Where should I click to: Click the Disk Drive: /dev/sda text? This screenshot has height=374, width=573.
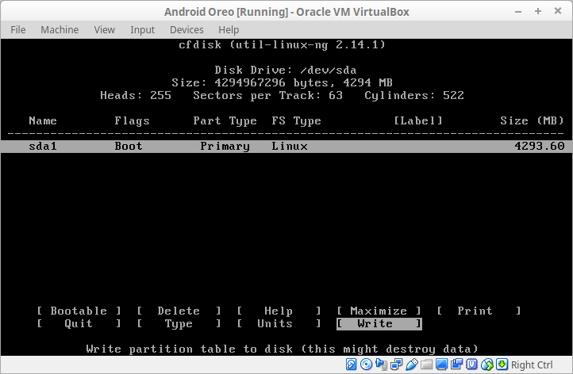(x=286, y=70)
